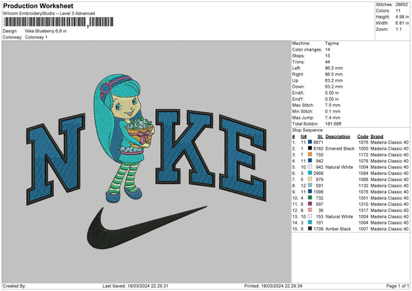Click the color swatch for thread 8871
Screen dimensions: 412x291
[x=310, y=141]
